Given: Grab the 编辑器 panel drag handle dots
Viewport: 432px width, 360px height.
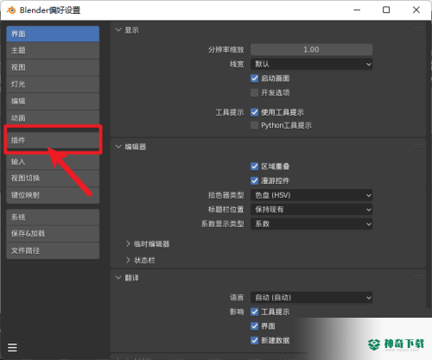Looking at the screenshot, I should point(418,147).
